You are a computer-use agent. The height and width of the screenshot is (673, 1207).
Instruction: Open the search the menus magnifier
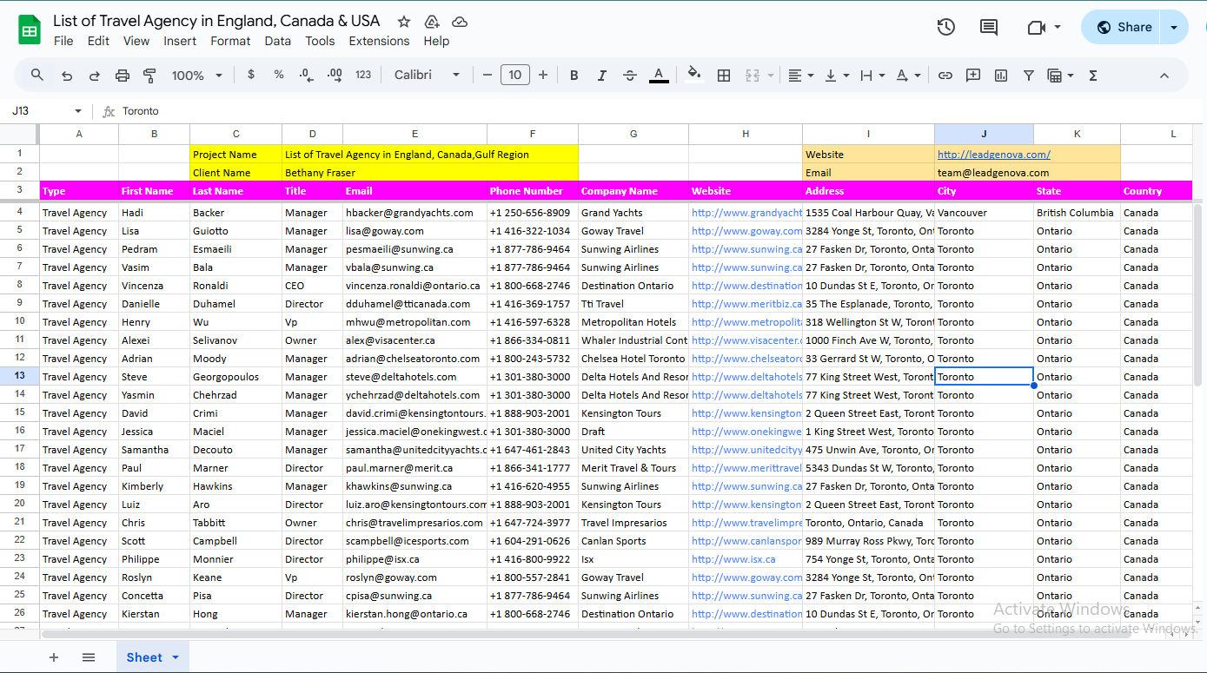[37, 76]
